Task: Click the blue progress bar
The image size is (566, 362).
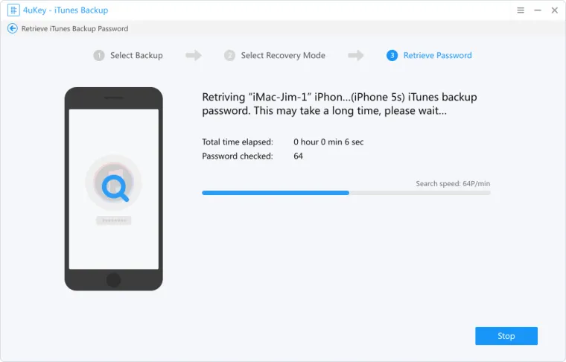Action: pyautogui.click(x=276, y=193)
